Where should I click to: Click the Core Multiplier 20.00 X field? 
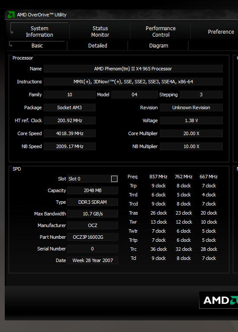pyautogui.click(x=191, y=133)
